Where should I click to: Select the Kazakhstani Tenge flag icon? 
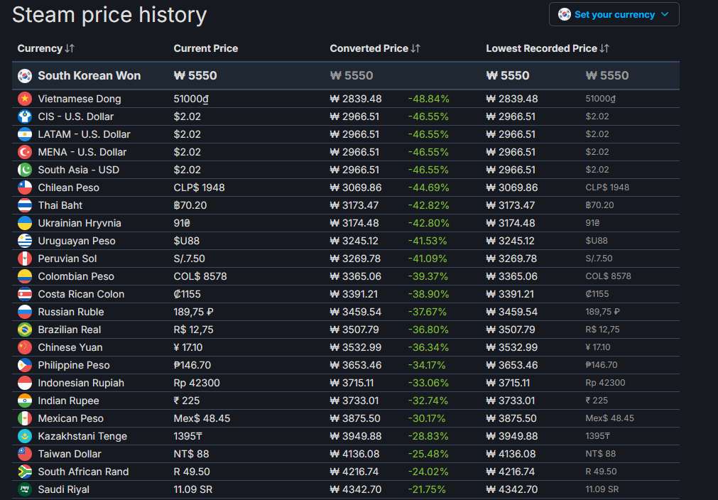pos(25,436)
